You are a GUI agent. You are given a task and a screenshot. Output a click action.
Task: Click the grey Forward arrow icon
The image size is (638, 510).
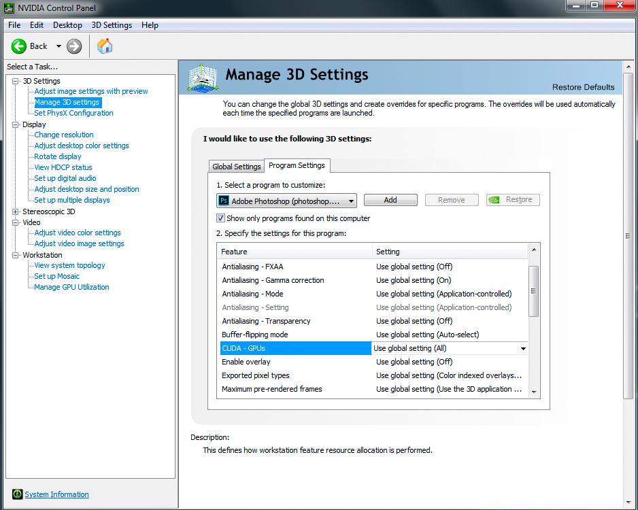tap(74, 46)
